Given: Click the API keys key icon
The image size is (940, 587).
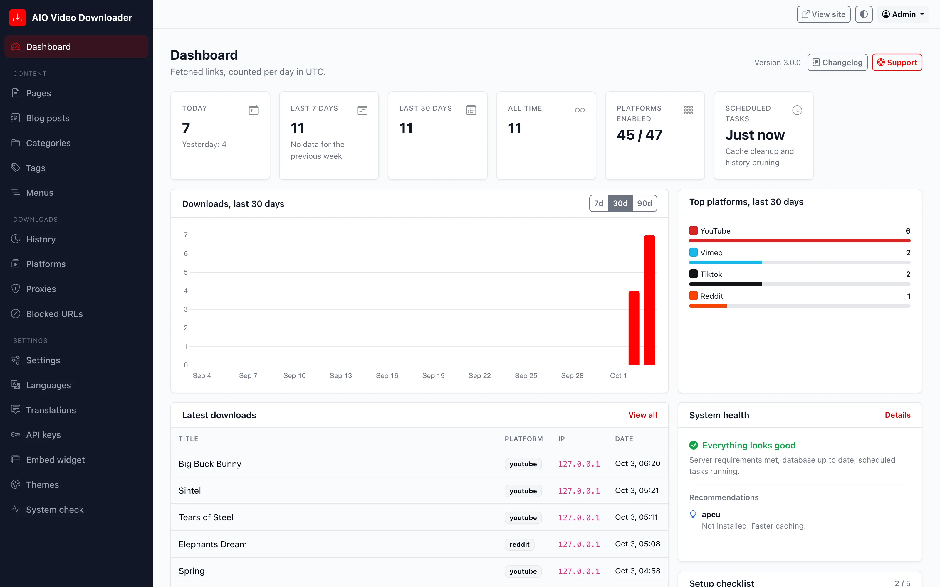Looking at the screenshot, I should (16, 434).
